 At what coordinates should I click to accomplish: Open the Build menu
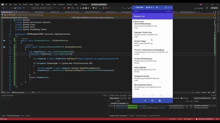pyautogui.click(x=31, y=4)
